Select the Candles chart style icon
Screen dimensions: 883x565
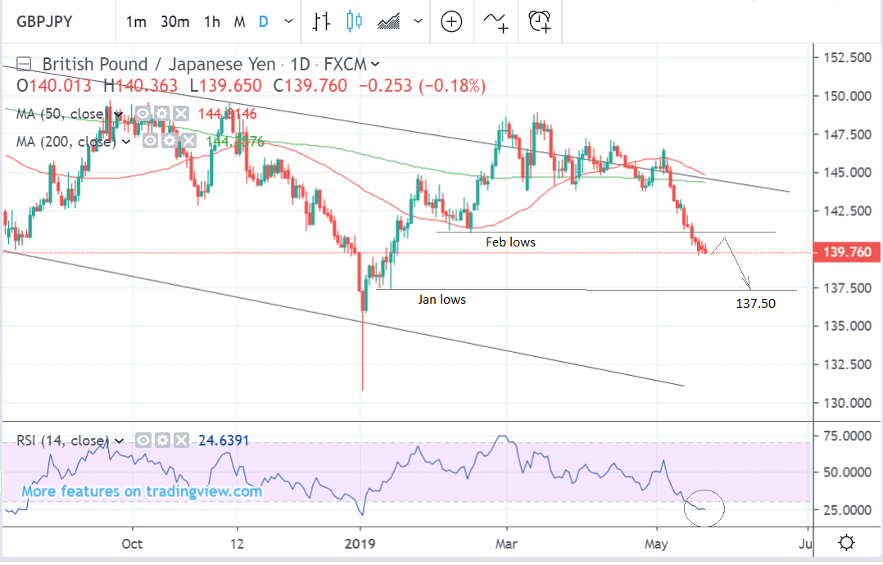[354, 21]
